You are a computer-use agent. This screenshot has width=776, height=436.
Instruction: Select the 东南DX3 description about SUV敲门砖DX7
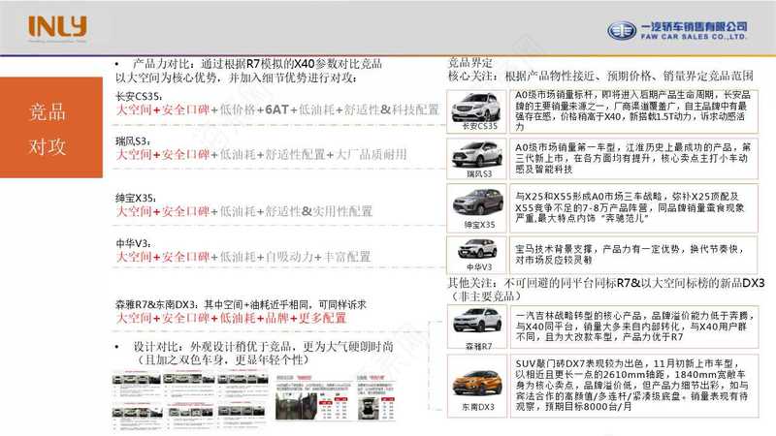click(x=634, y=386)
